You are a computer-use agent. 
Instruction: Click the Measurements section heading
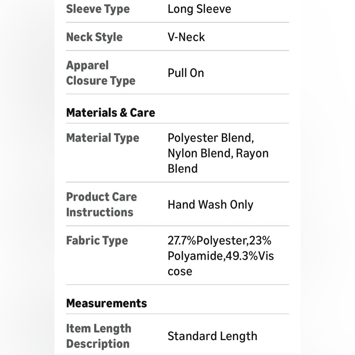click(106, 303)
